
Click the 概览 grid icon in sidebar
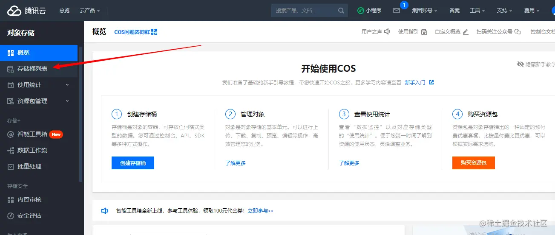(x=11, y=53)
